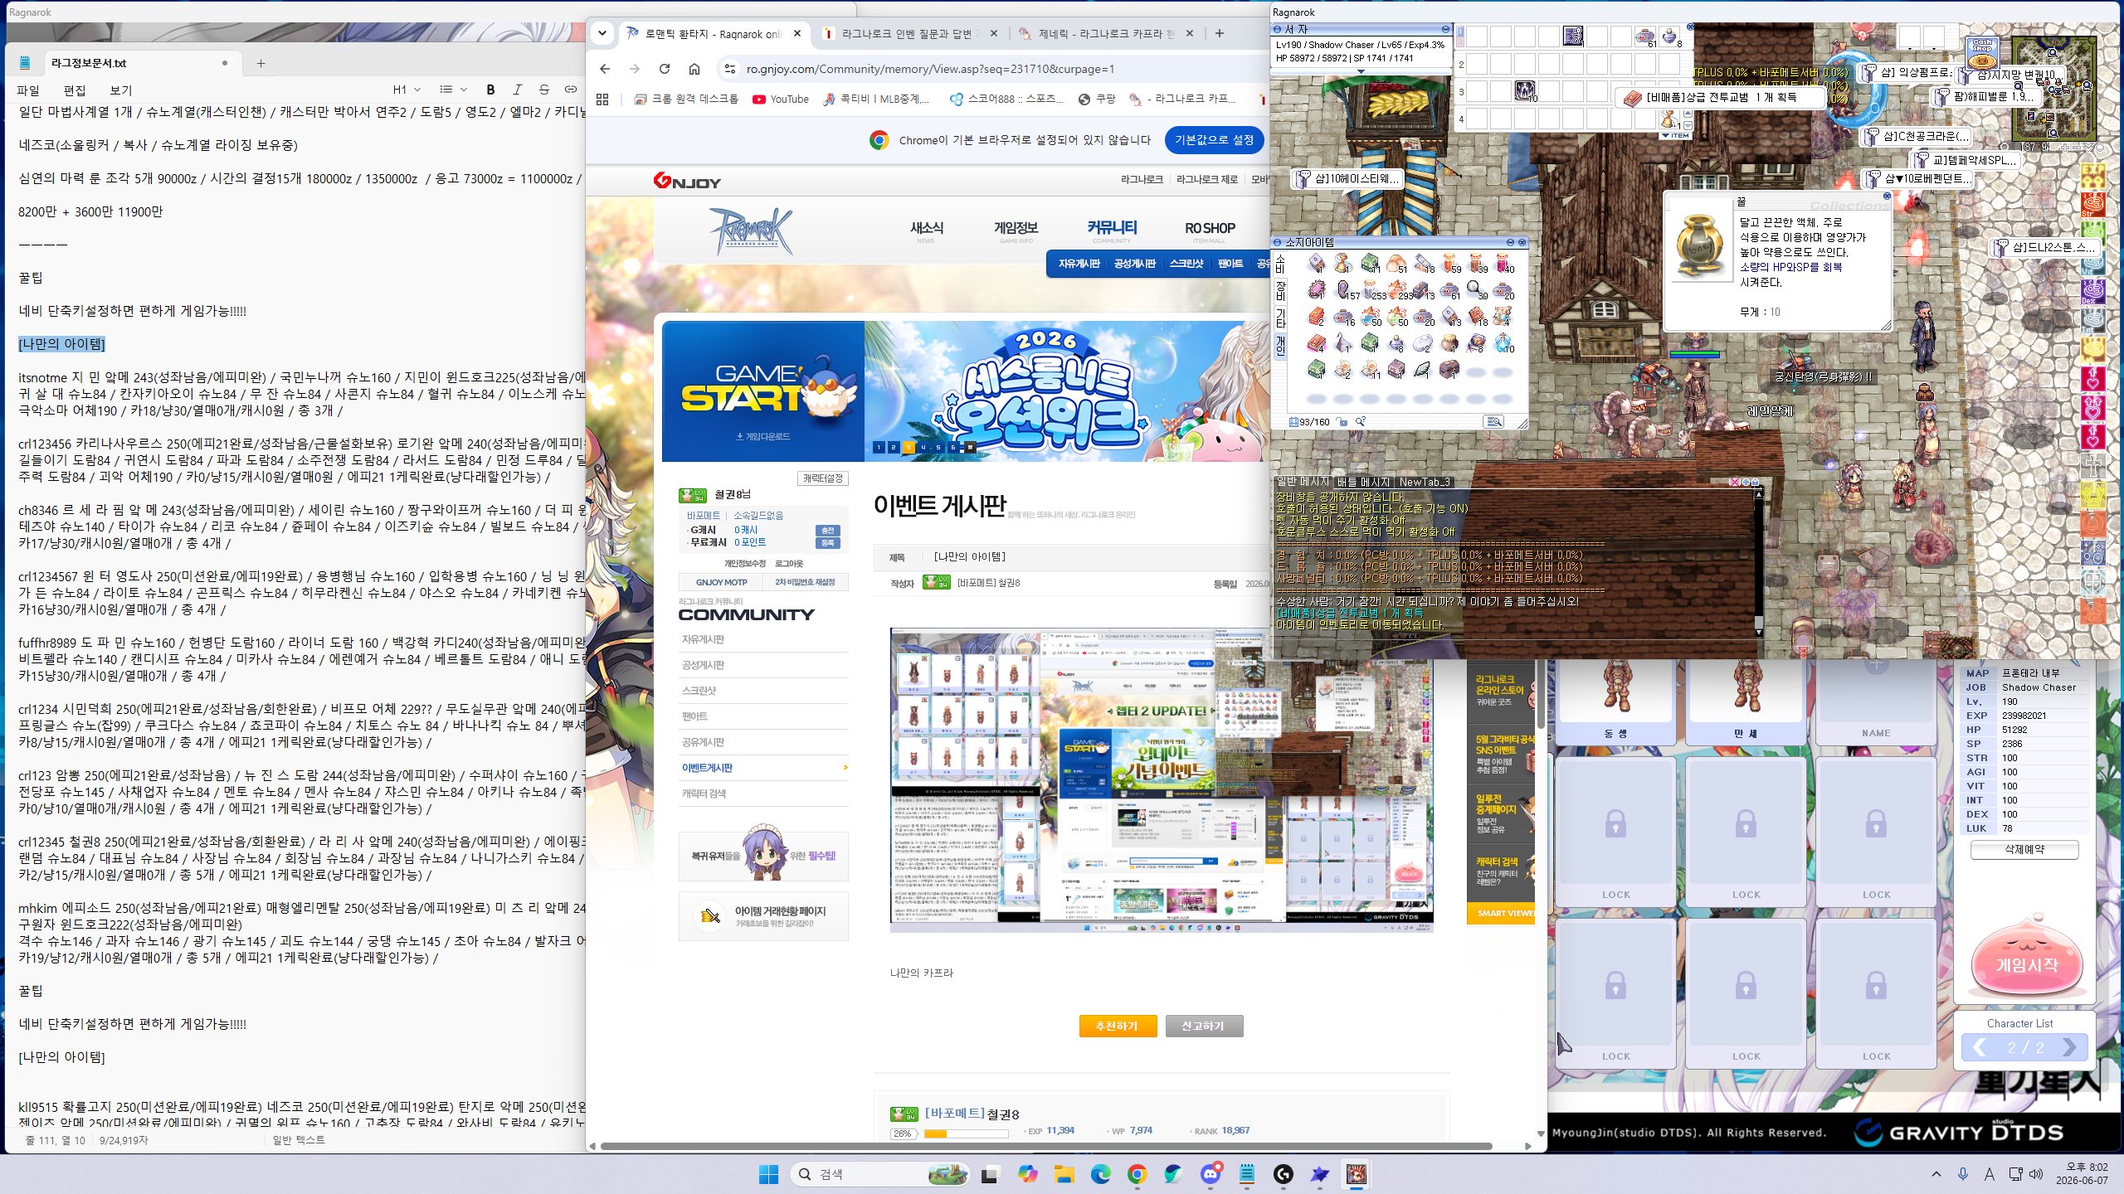2124x1194 pixels.
Task: Click the 삭제예약 button
Action: tap(2024, 850)
